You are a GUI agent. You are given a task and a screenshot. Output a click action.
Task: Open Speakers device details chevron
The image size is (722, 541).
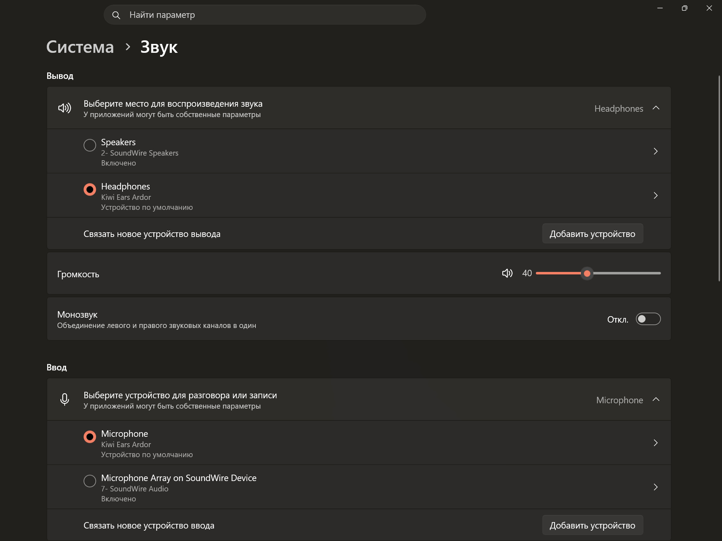(656, 151)
